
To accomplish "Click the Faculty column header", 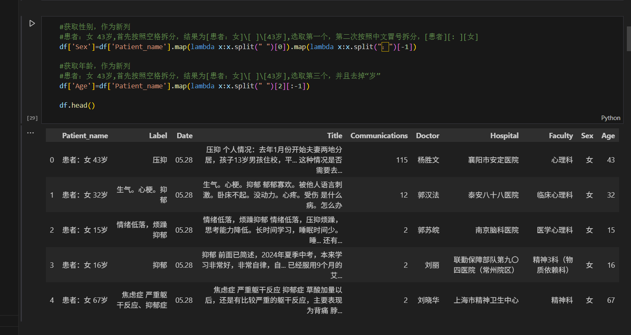I will [561, 136].
